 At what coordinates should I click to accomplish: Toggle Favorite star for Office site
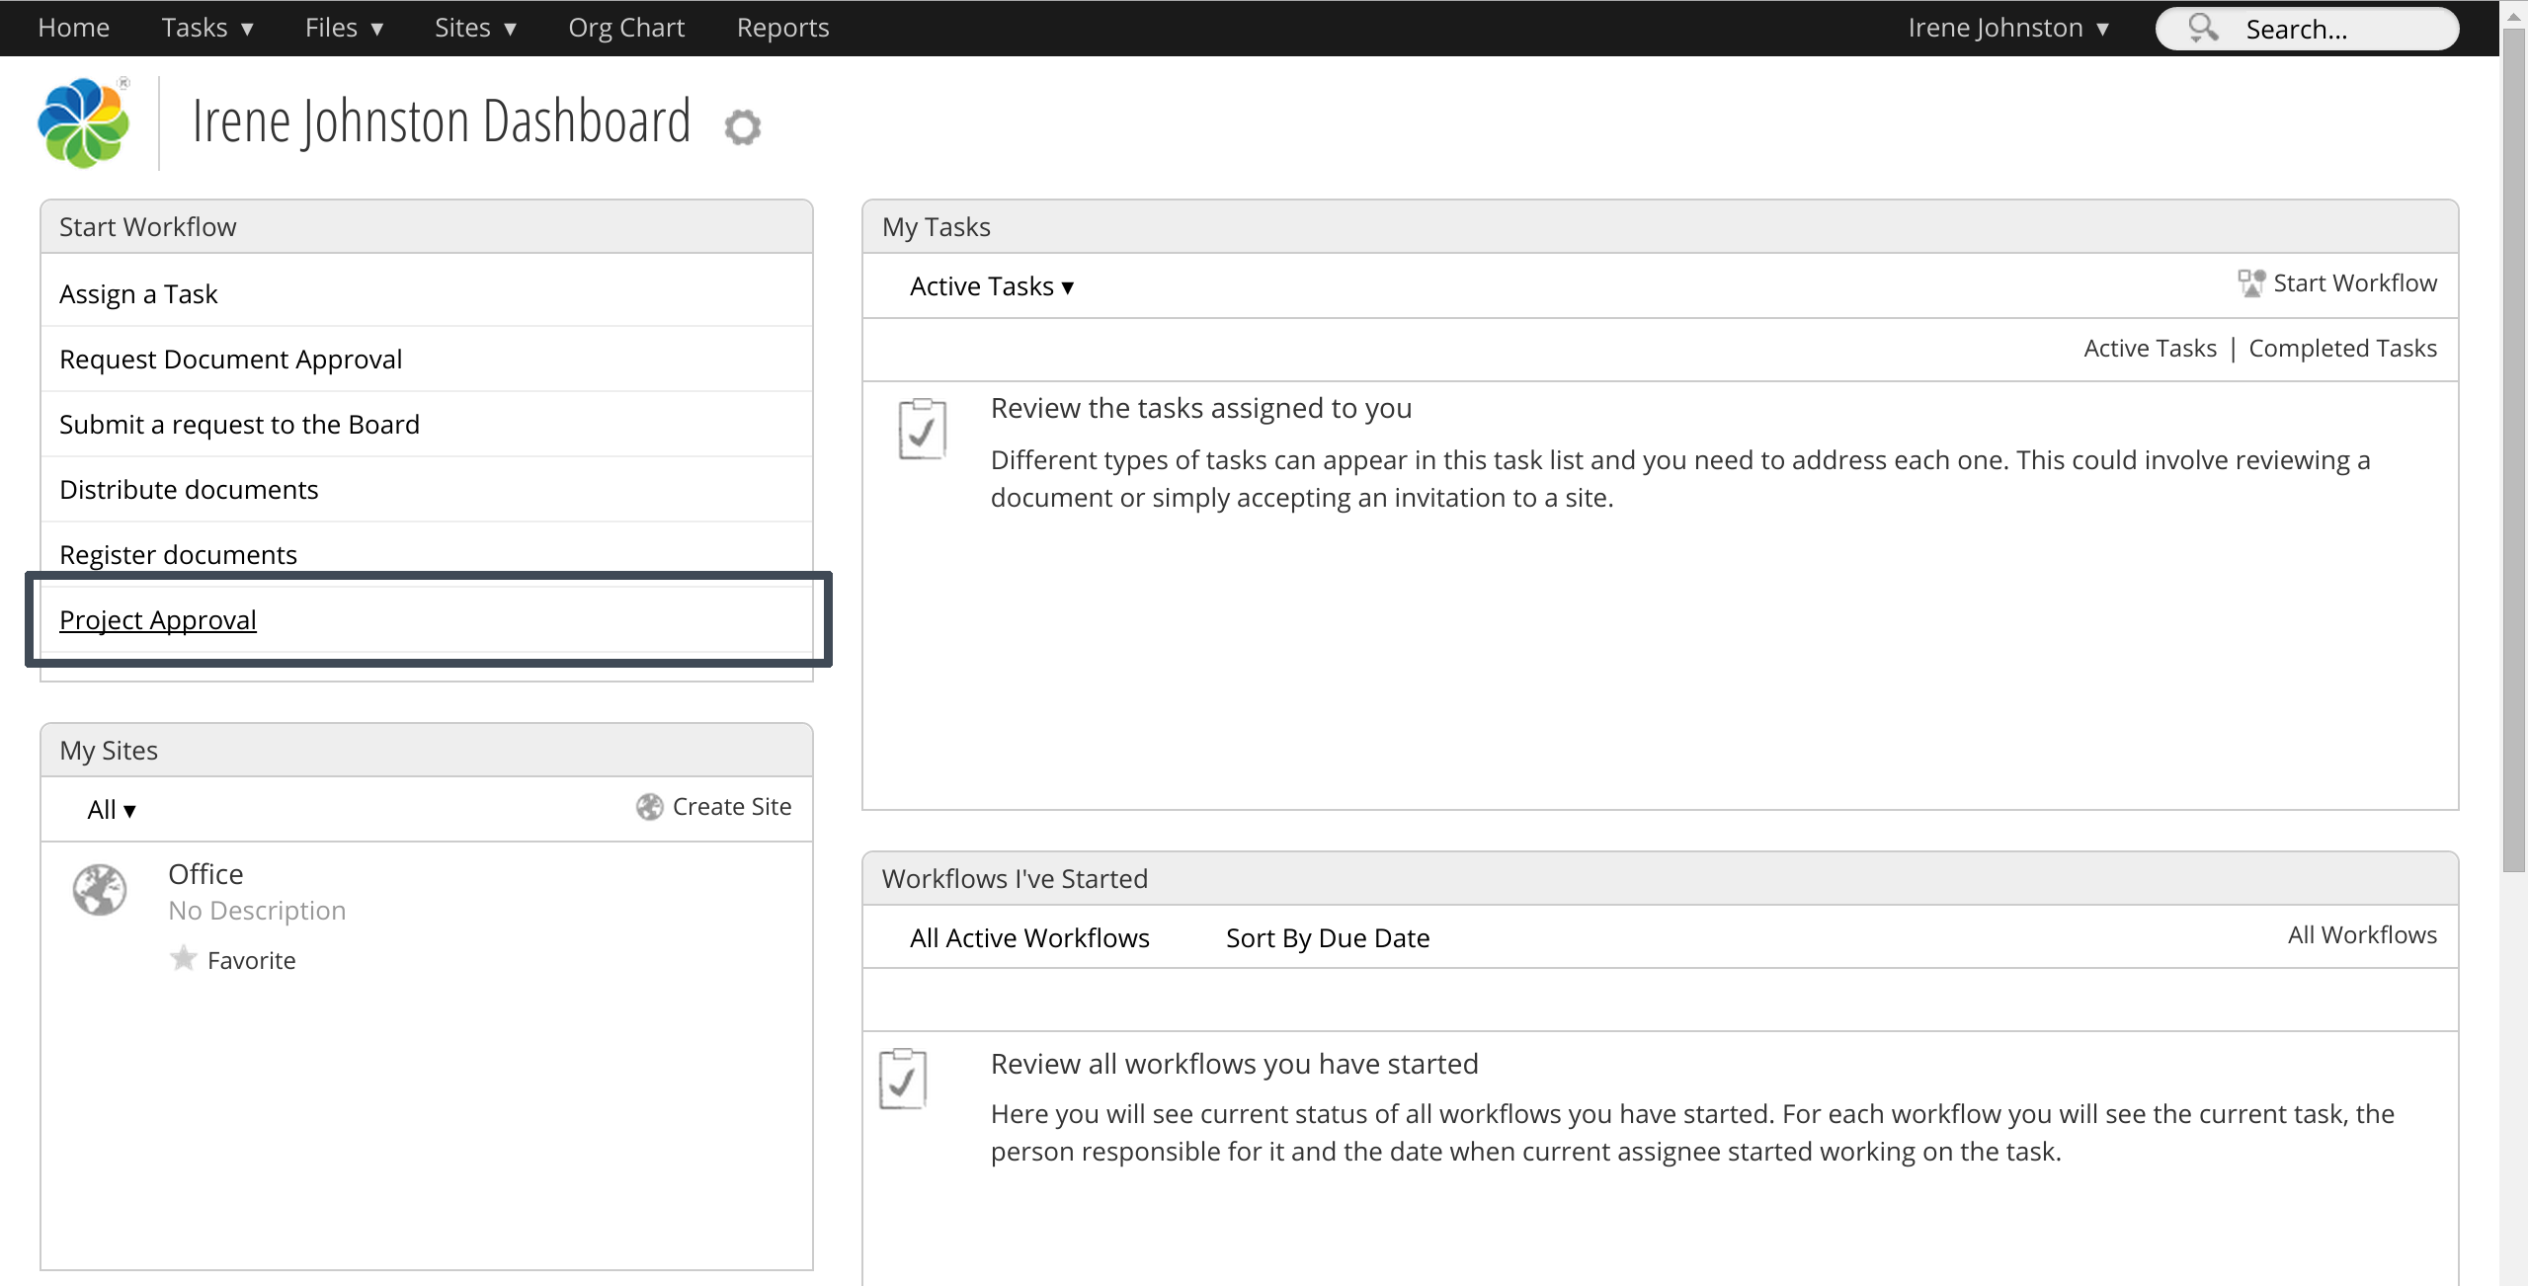[x=184, y=959]
